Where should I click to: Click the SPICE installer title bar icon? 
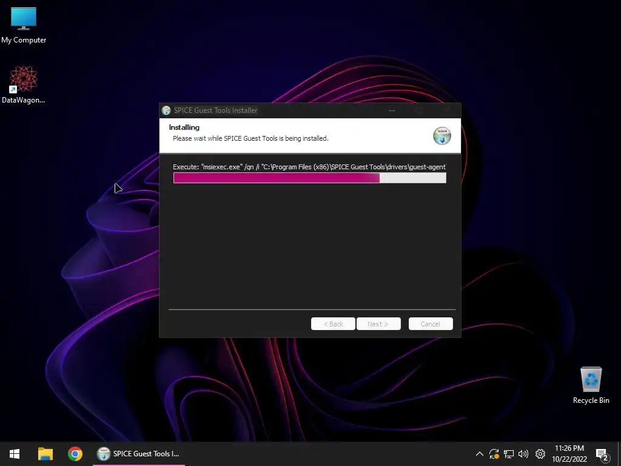click(x=166, y=110)
